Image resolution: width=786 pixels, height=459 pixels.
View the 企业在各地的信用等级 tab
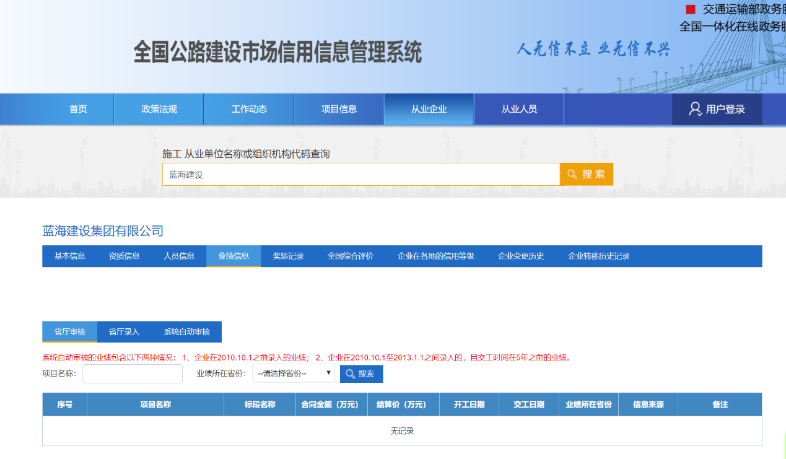(435, 256)
